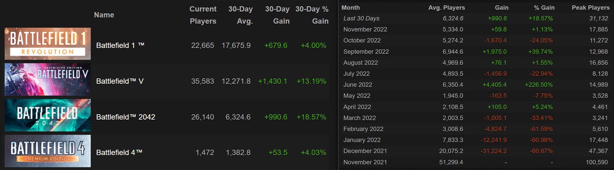
Task: Sort by 30-Day % Gain column header
Action: (312, 15)
